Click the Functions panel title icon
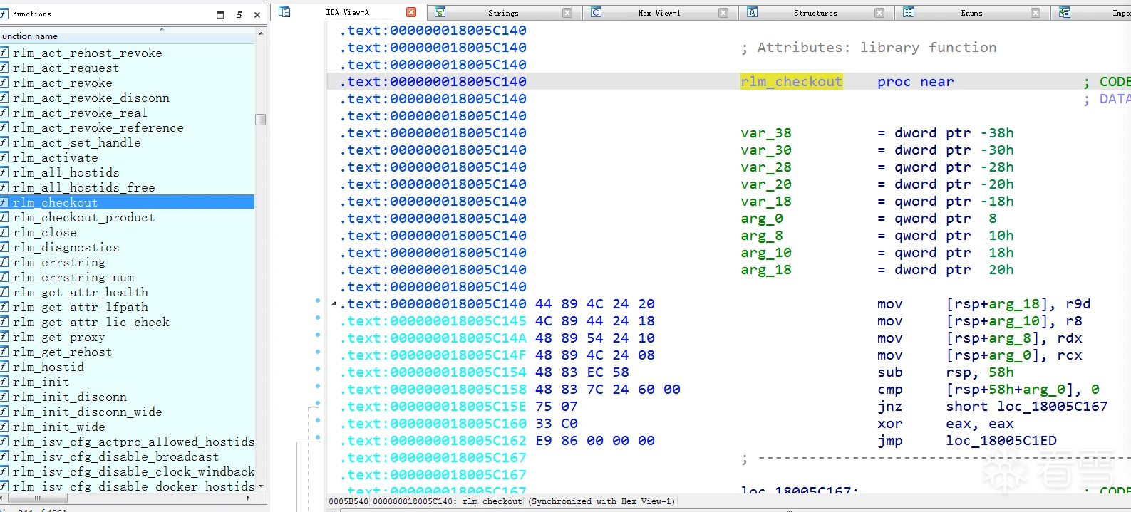The width and height of the screenshot is (1131, 512). tap(4, 14)
